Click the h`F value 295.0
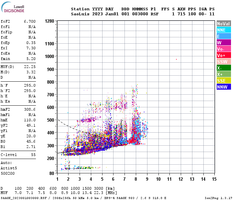 [30, 85]
